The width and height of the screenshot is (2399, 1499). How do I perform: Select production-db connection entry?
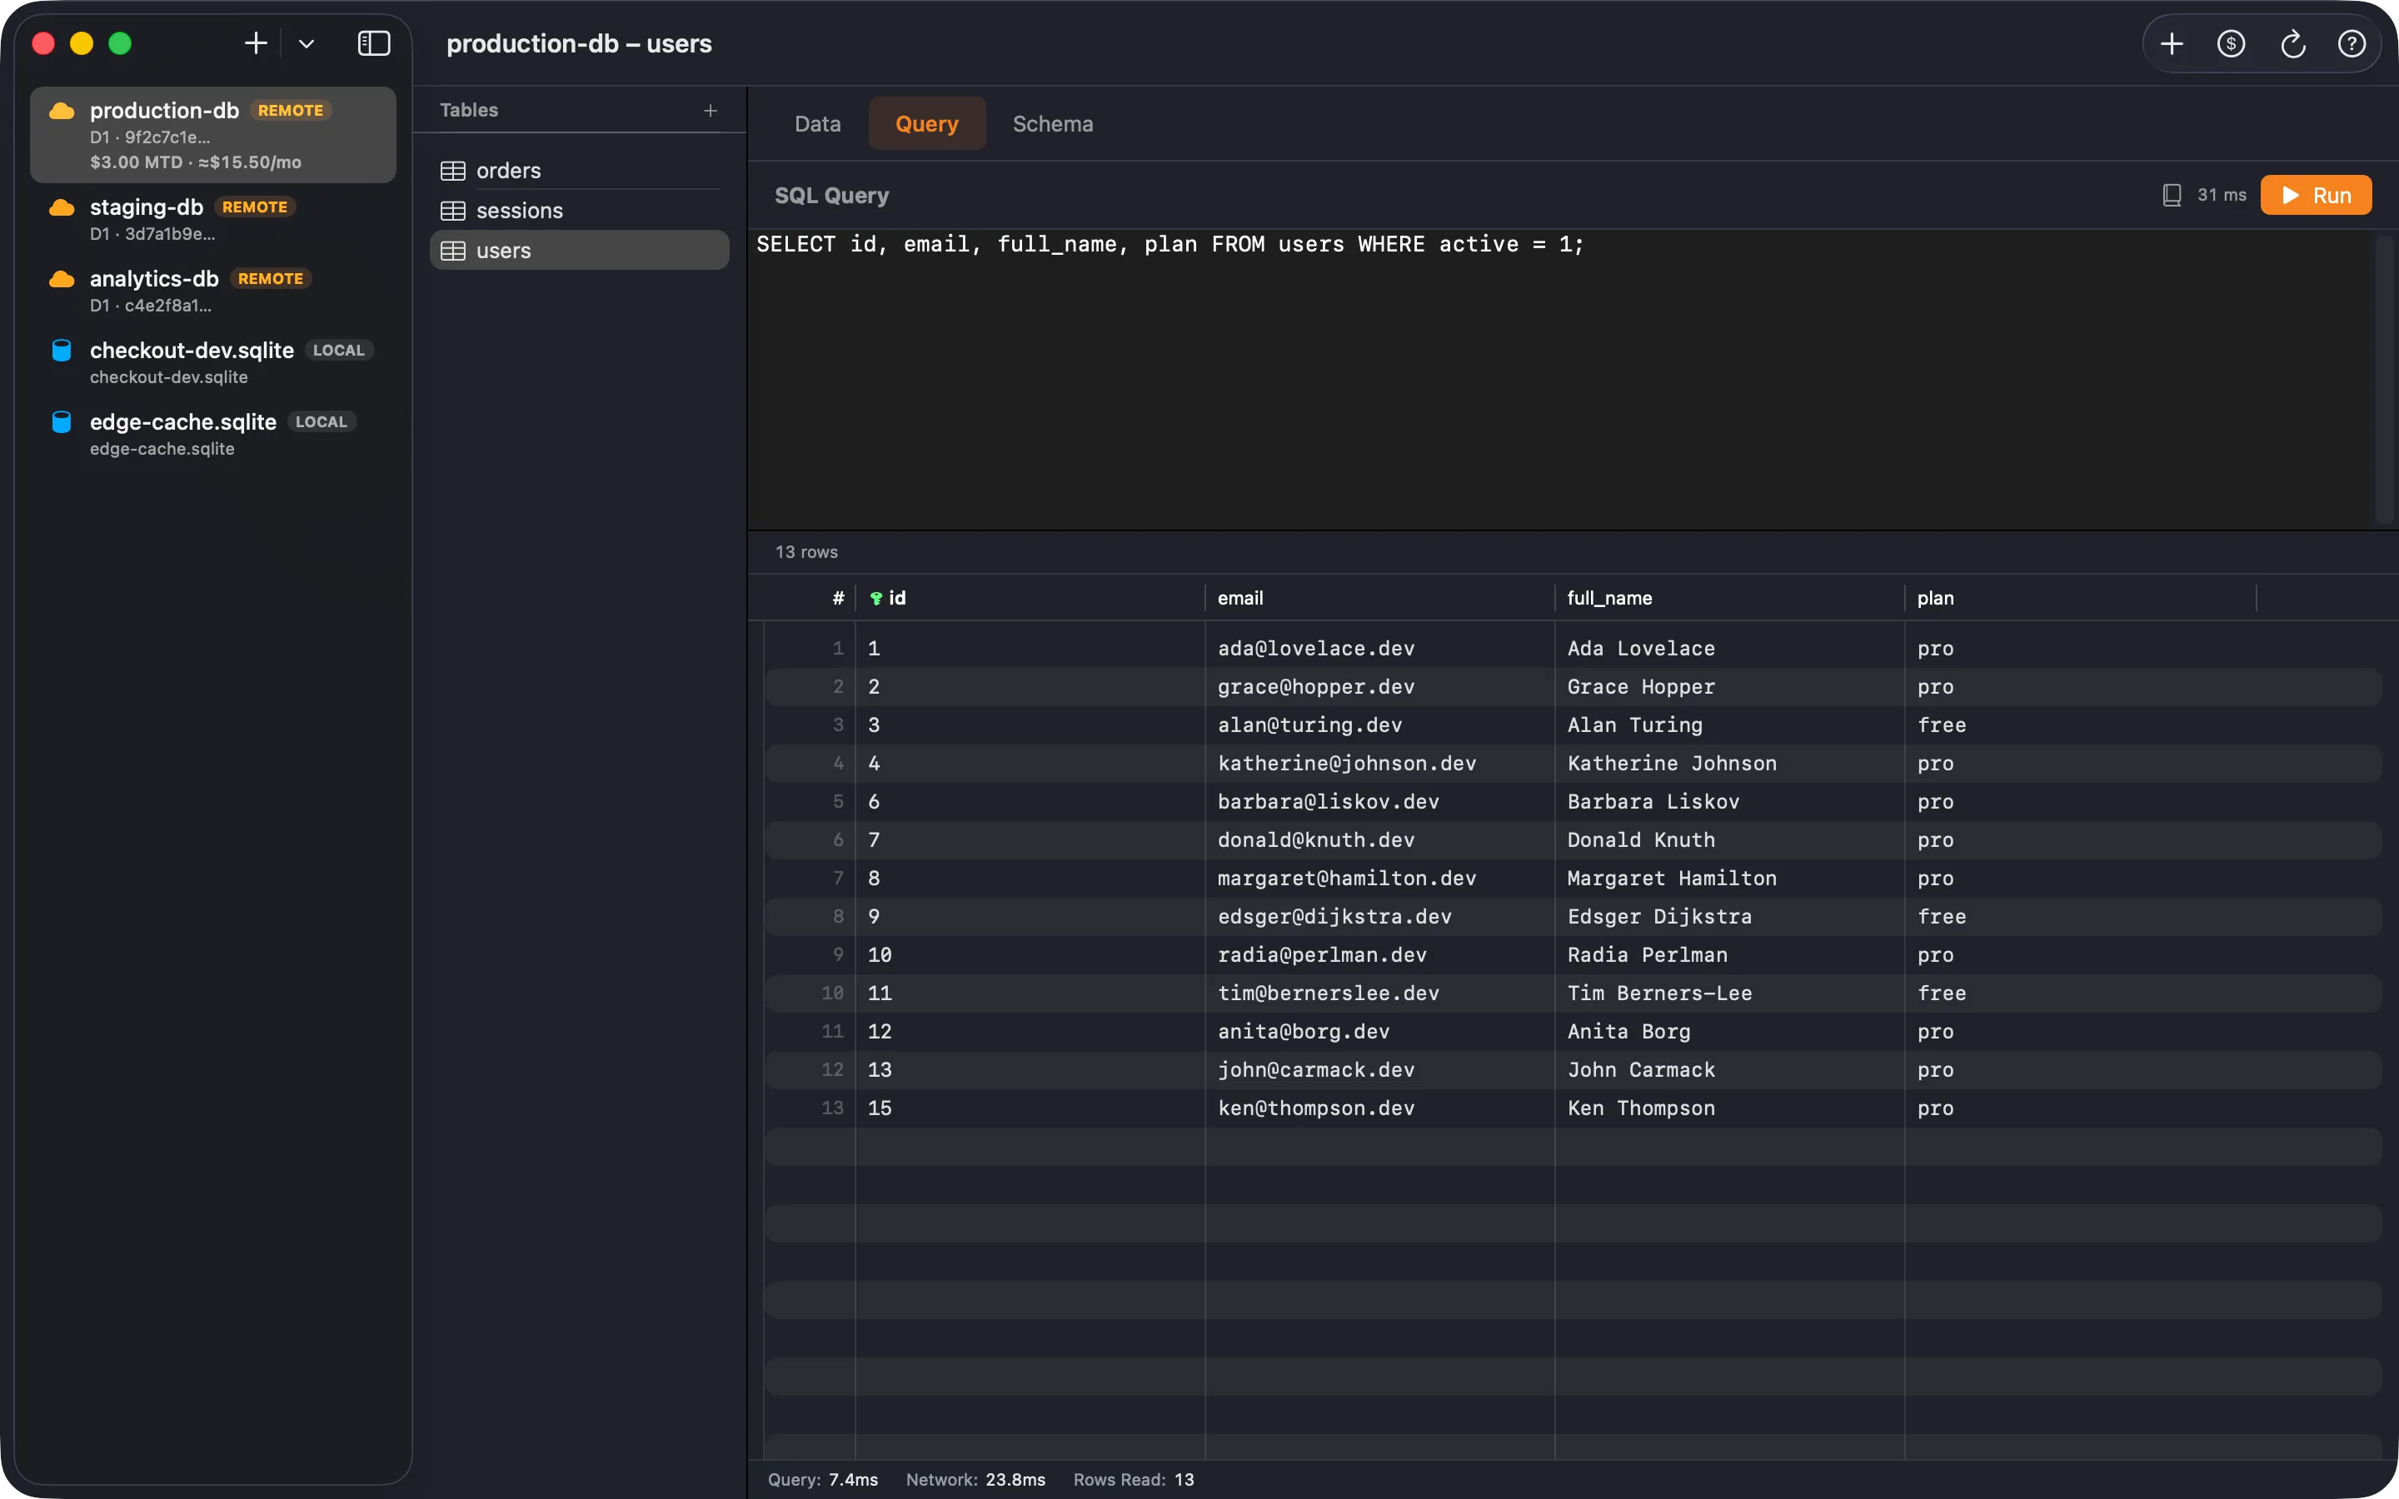coord(213,135)
